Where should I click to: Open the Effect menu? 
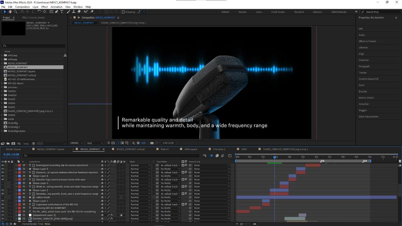(45, 7)
